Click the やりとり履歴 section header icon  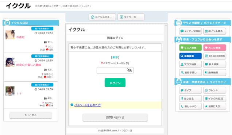click(x=179, y=23)
